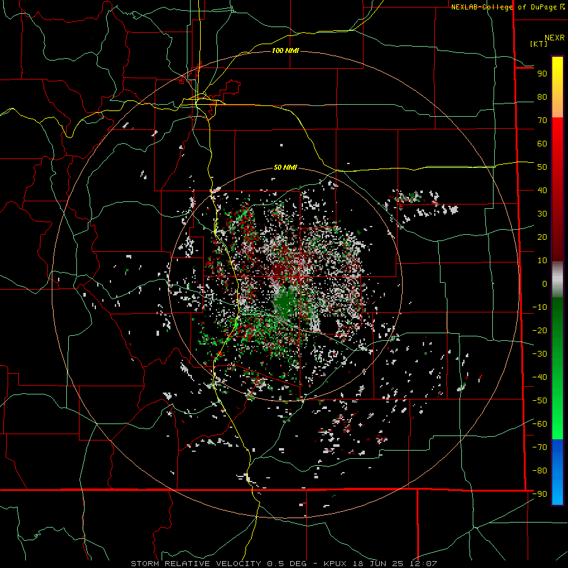568x568 pixels.
Task: Click the -60 value on velocity scale
Action: click(x=540, y=424)
